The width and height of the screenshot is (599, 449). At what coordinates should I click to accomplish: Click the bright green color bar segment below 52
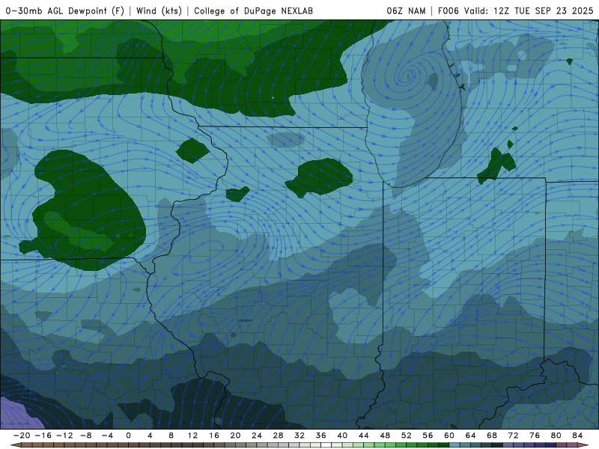412,445
